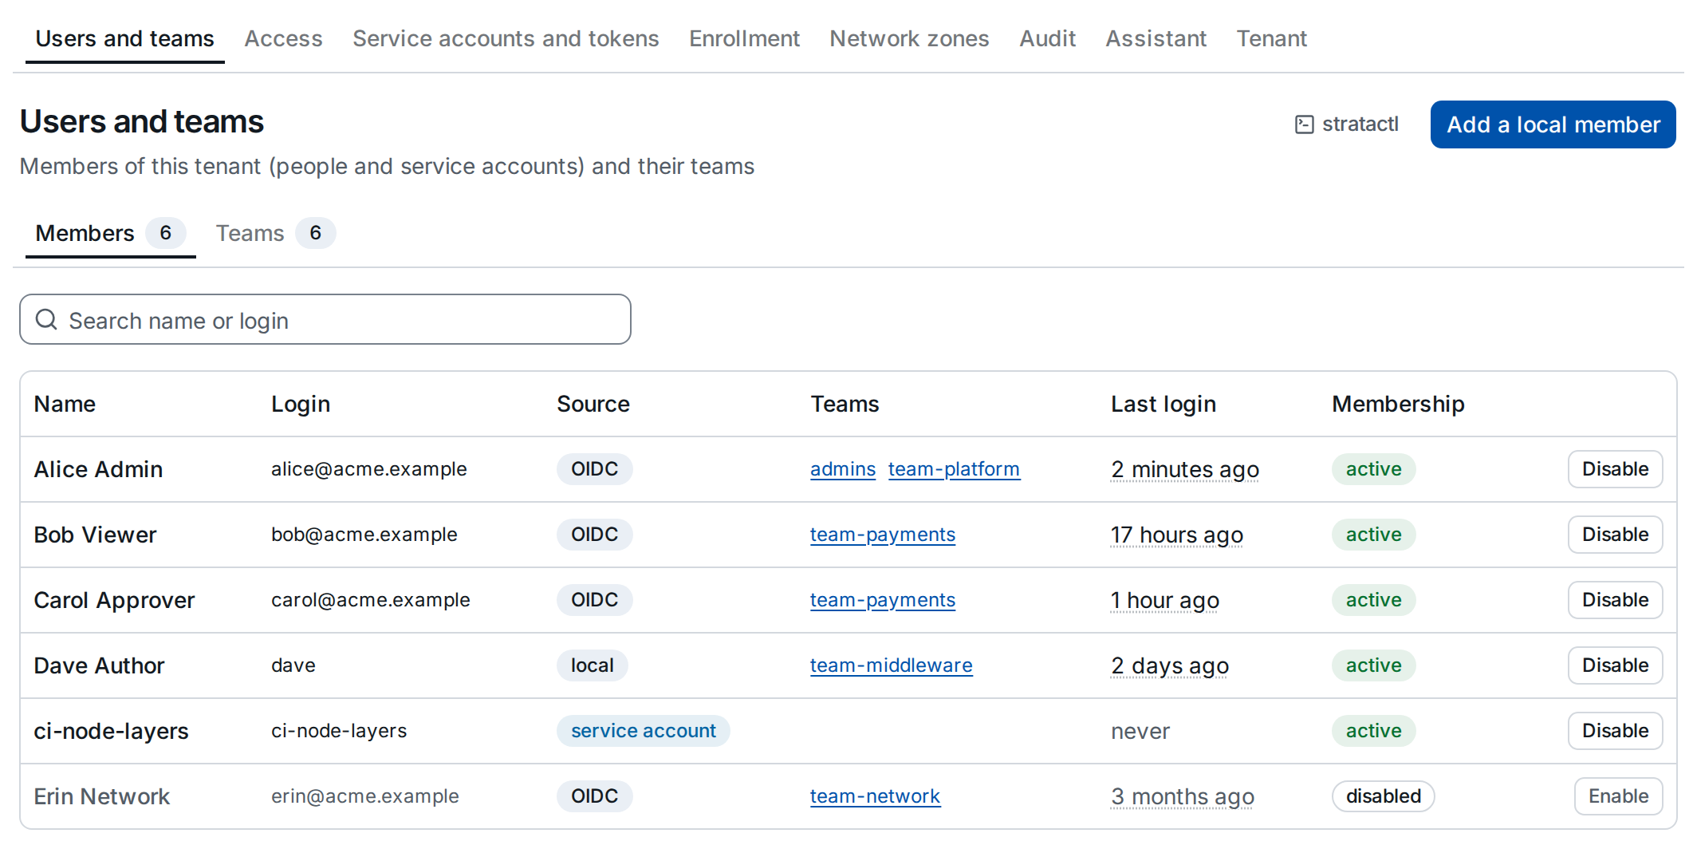Focus the Search name or login field
The image size is (1697, 841).
click(325, 320)
